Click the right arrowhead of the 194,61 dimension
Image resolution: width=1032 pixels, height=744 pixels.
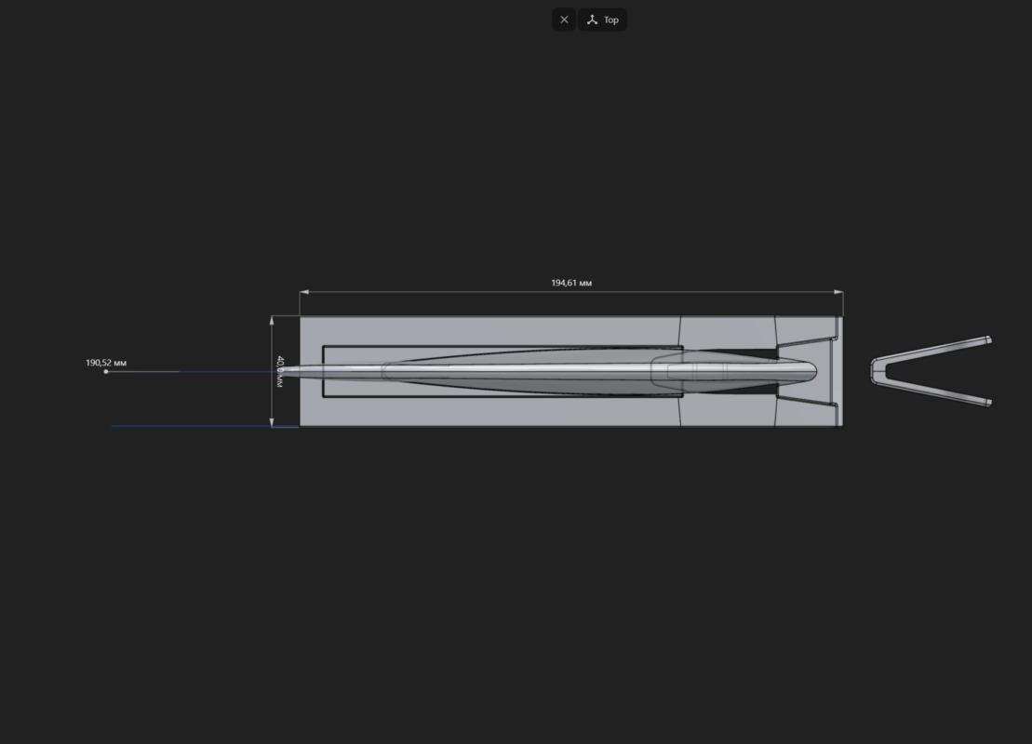[839, 292]
